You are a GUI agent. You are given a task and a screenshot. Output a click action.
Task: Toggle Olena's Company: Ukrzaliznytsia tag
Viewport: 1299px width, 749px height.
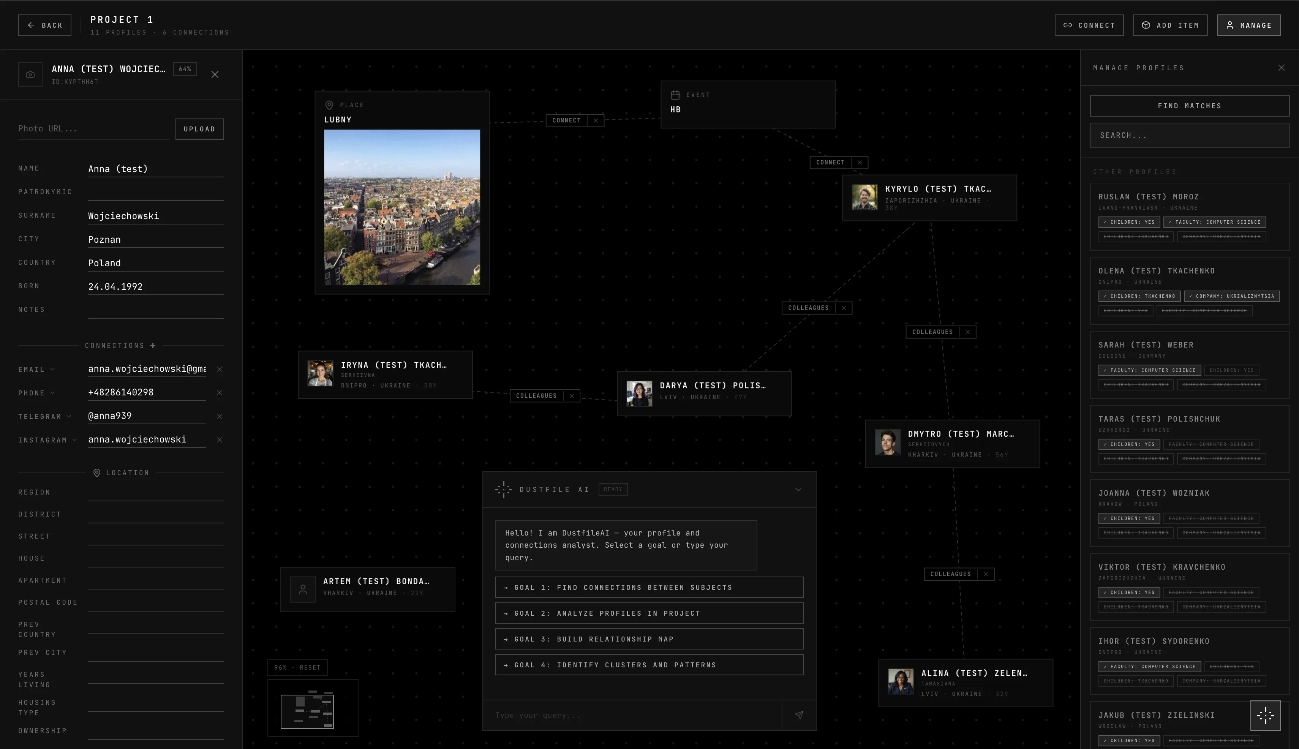click(x=1232, y=296)
